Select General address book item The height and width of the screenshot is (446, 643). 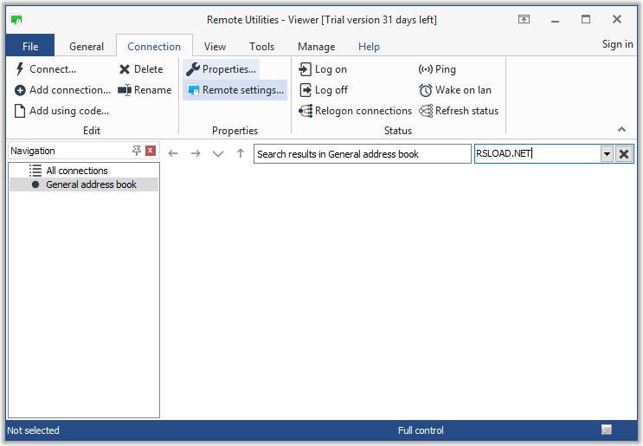[84, 184]
